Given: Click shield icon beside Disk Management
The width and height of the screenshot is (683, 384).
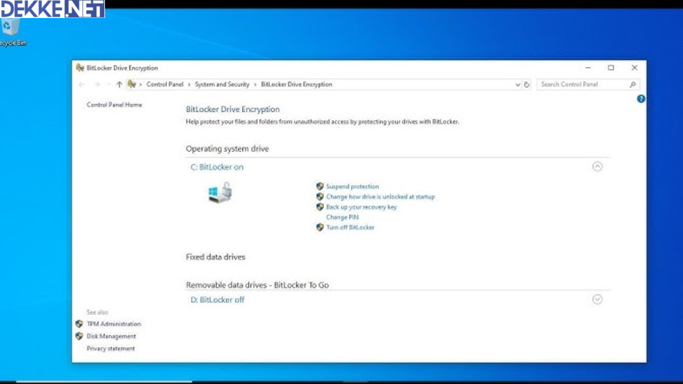Looking at the screenshot, I should tap(79, 336).
